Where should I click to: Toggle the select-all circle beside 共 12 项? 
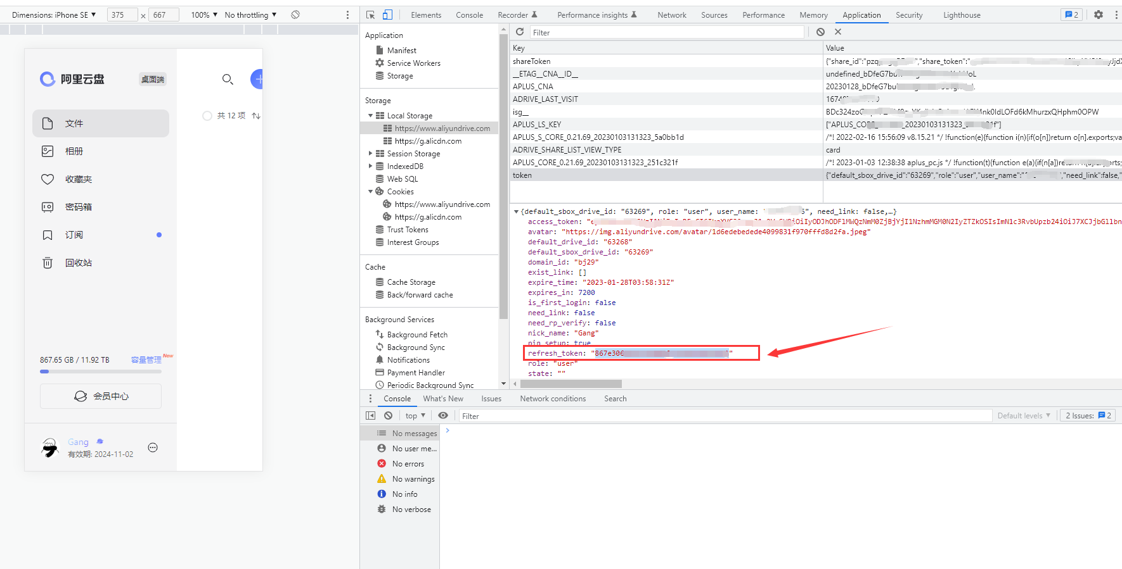point(207,116)
